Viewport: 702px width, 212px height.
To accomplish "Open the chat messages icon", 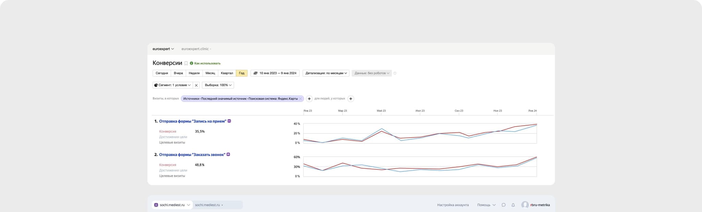I will [x=504, y=205].
